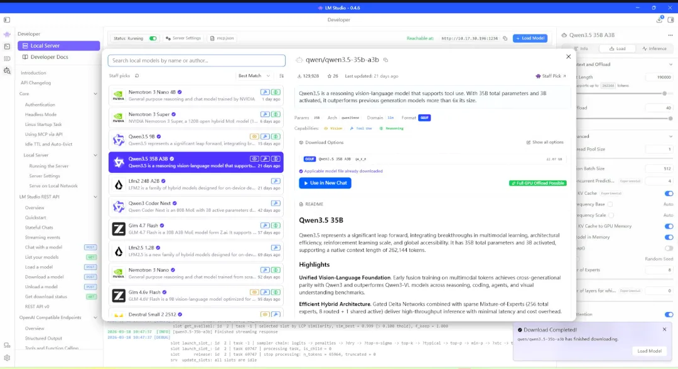Adjust the GPU Offload slider handle
This screenshot has height=369, width=678.
tap(670, 118)
